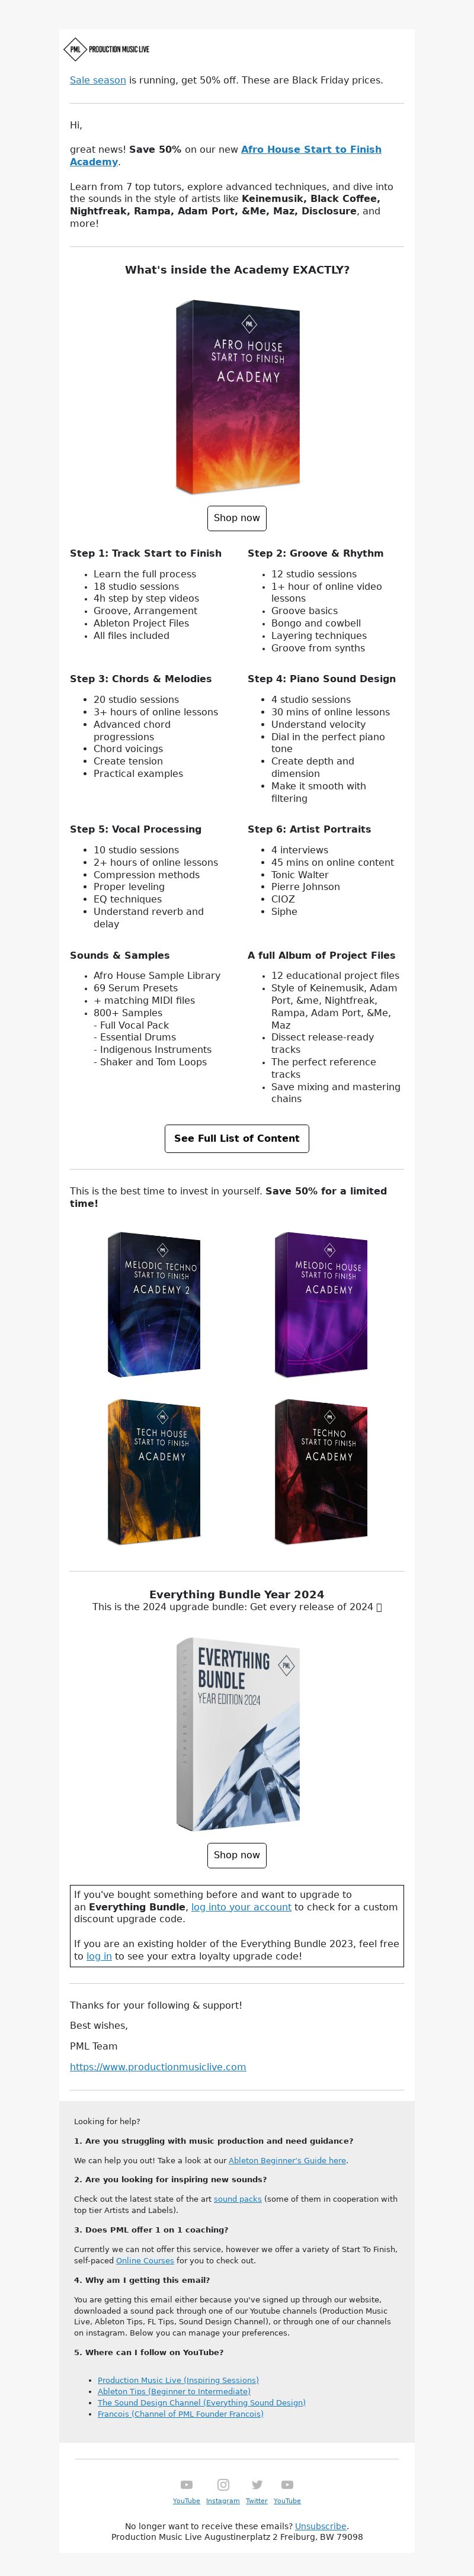Viewport: 474px width, 2576px height.
Task: Open the Tech House Academy box image
Action: click(x=154, y=1471)
